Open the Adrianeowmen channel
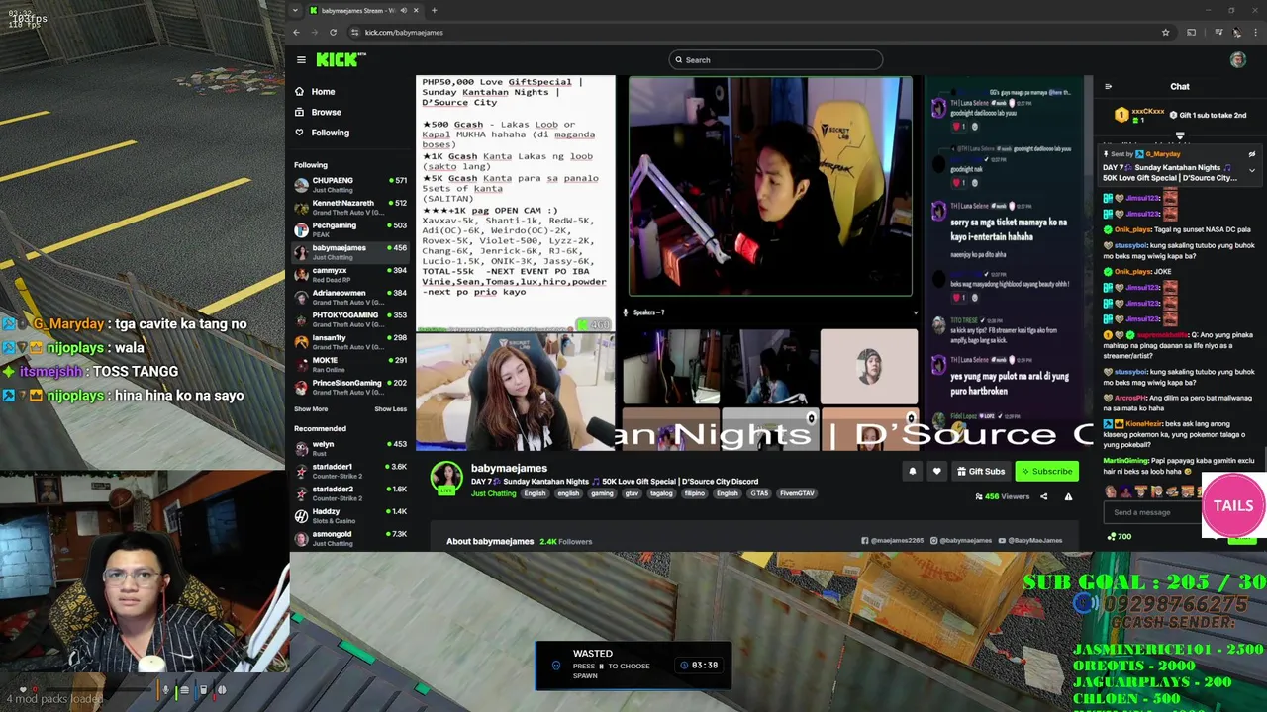This screenshot has height=712, width=1267. pyautogui.click(x=351, y=297)
